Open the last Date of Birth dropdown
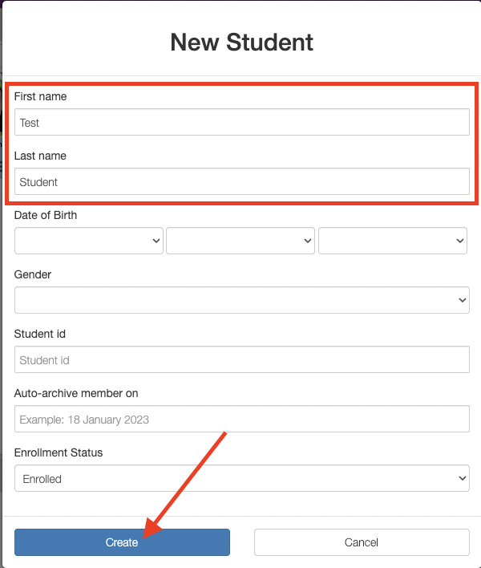 pyautogui.click(x=392, y=241)
